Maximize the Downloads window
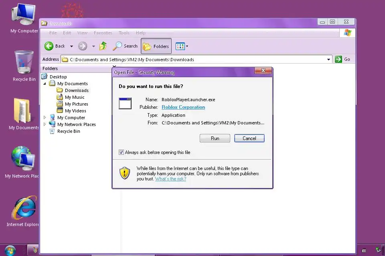Viewport: 385px width, 256px height. coord(332,22)
